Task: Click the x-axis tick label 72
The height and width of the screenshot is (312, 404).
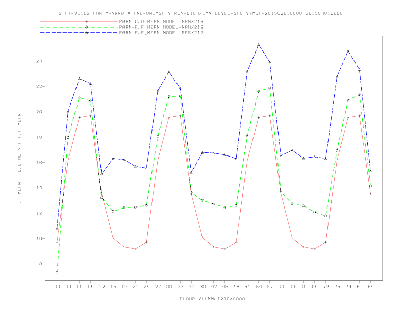Action: click(326, 287)
